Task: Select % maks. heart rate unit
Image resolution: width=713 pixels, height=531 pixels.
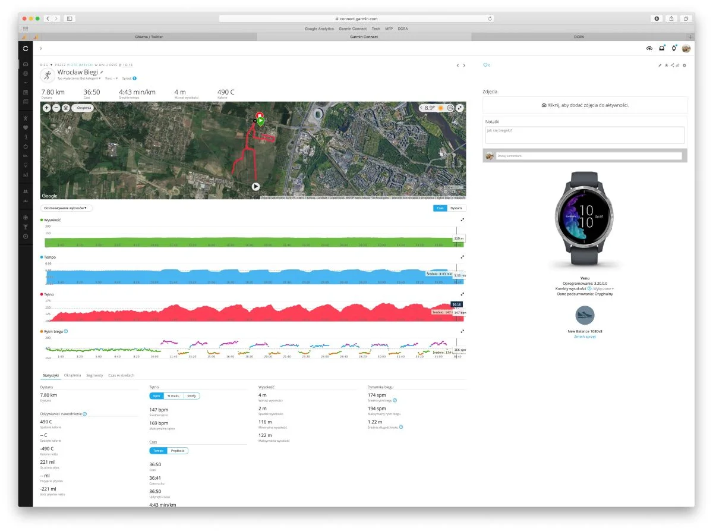Action: tap(174, 395)
